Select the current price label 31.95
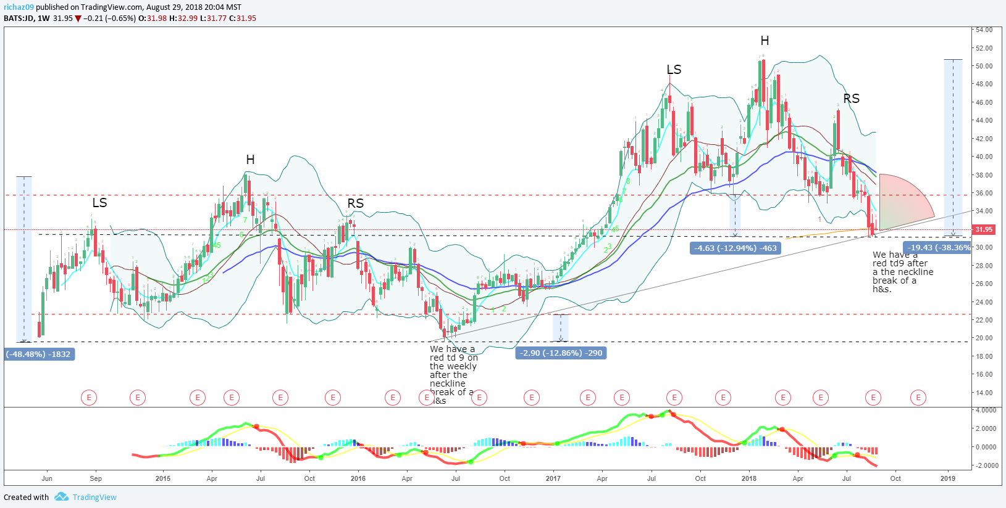Viewport: 1006px width, 508px height. coord(984,229)
